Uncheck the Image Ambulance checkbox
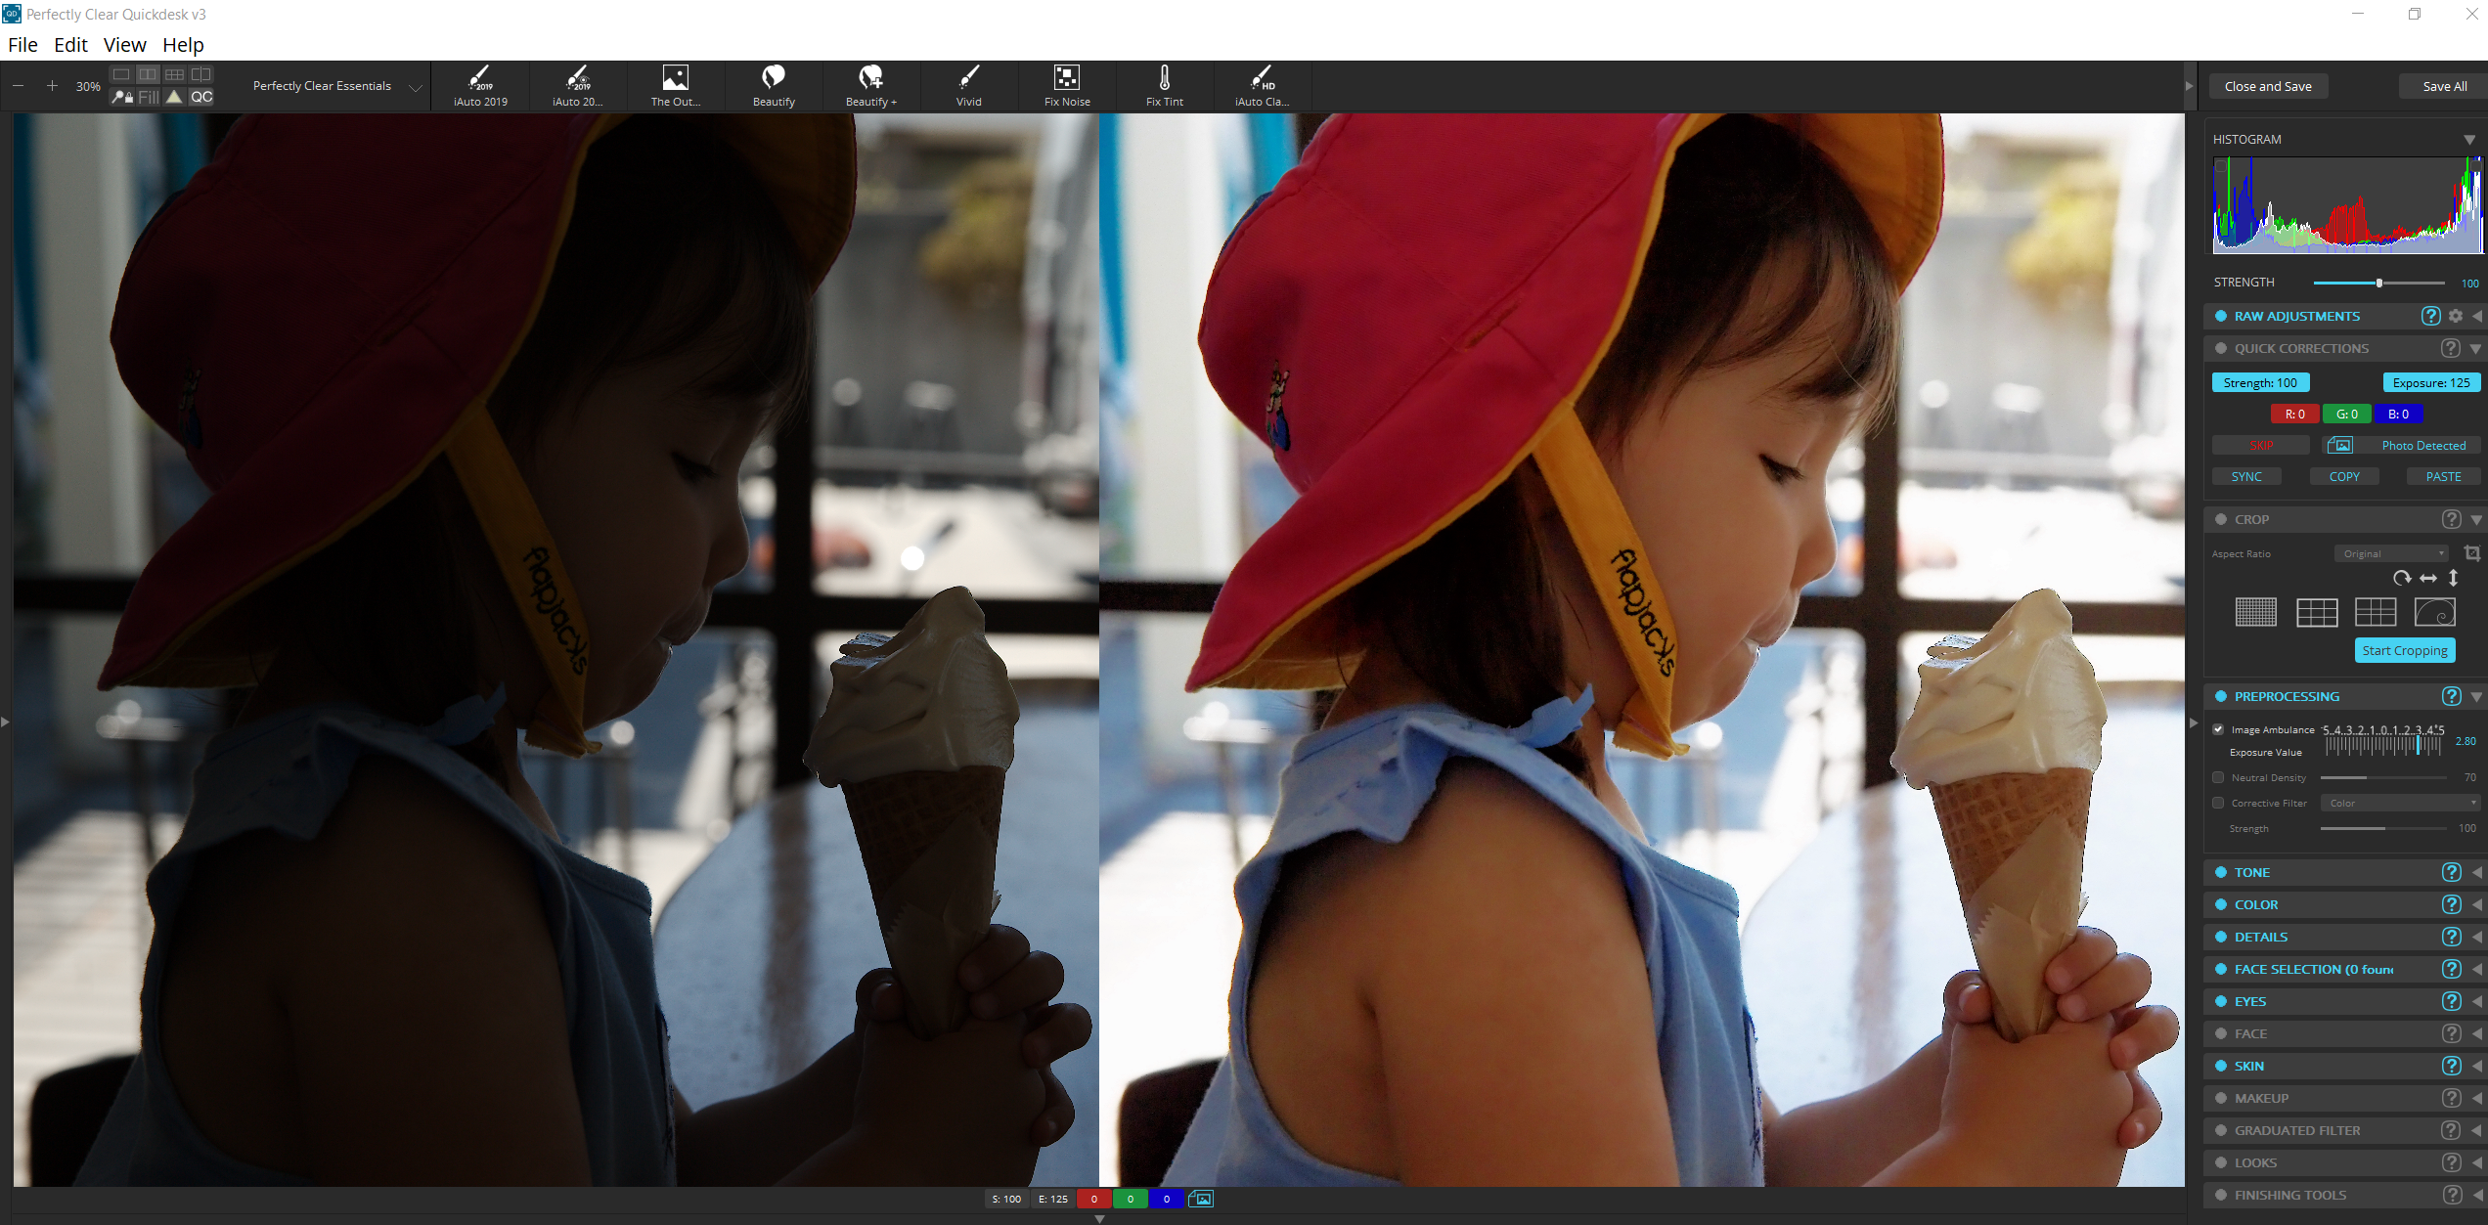Screen dimensions: 2488x1225 tap(2219, 729)
